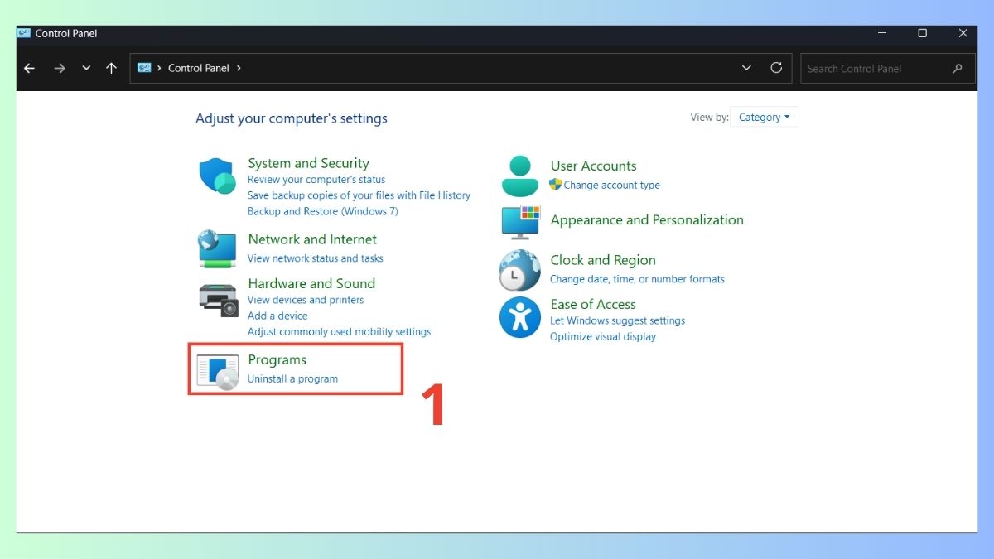Click Let Windows suggest settings
Image resolution: width=994 pixels, height=559 pixels.
(x=618, y=320)
